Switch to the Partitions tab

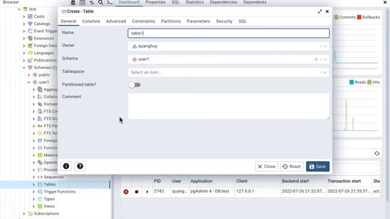point(171,21)
